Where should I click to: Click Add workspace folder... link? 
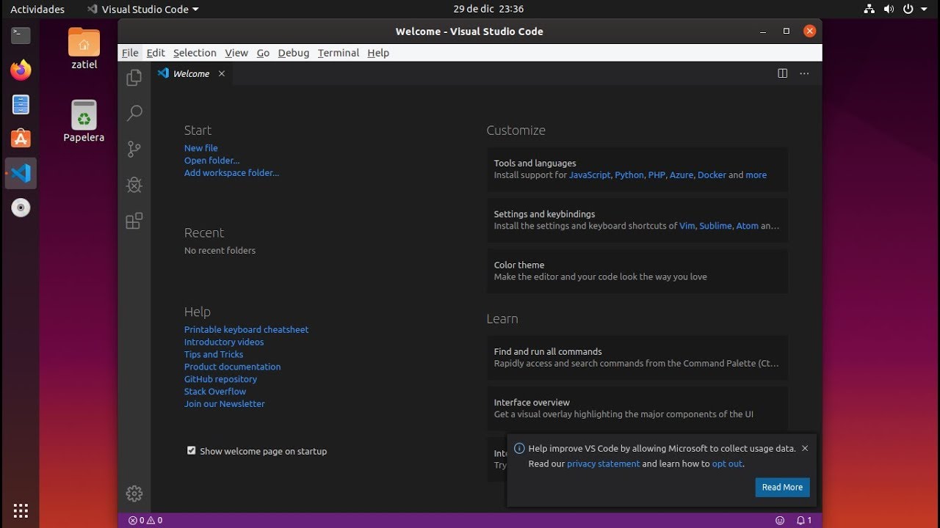(231, 173)
